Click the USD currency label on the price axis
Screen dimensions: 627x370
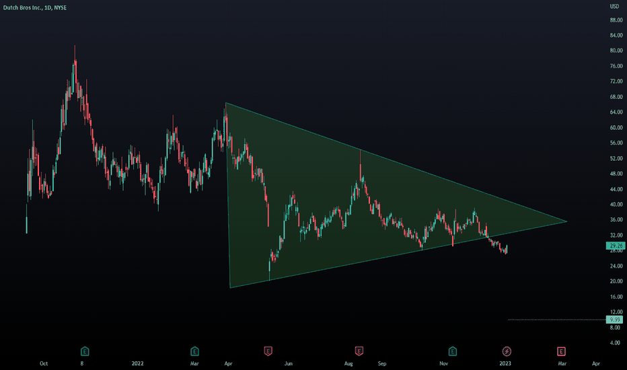coord(614,7)
